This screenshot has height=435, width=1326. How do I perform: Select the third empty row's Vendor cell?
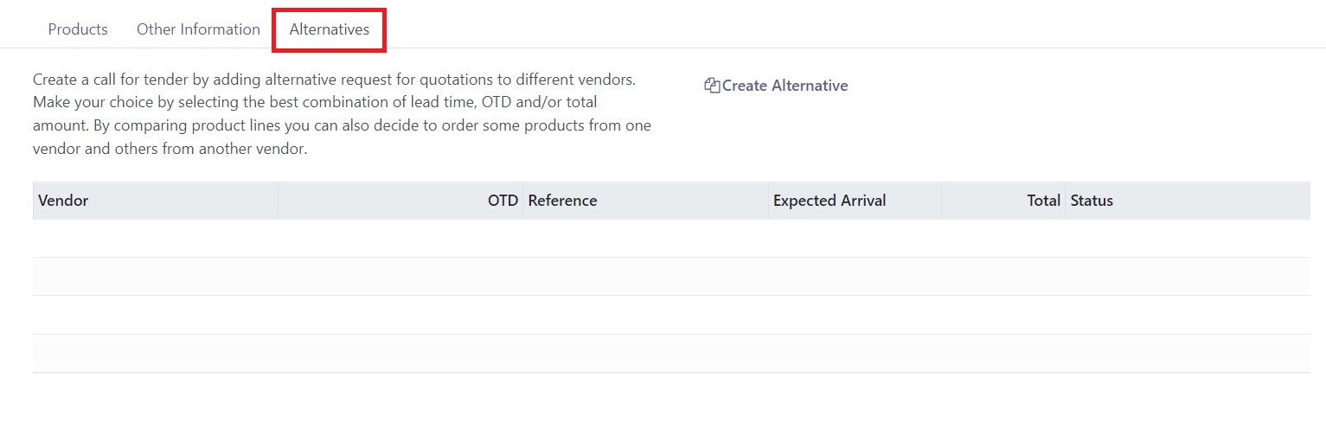coord(155,315)
